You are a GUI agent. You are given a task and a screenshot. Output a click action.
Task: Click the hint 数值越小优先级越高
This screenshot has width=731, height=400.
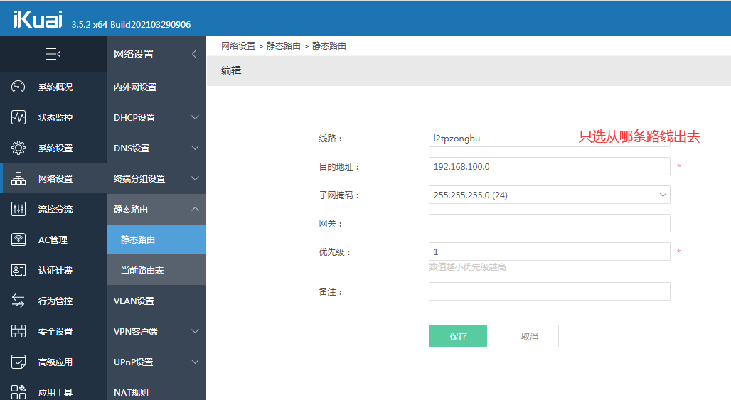coord(468,267)
